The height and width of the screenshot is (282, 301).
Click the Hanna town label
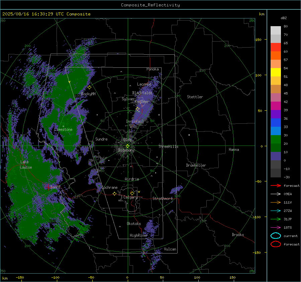234,150
